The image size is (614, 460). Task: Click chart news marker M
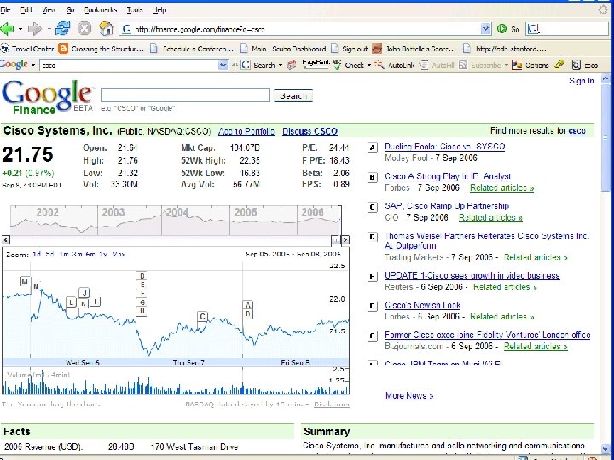coord(25,281)
